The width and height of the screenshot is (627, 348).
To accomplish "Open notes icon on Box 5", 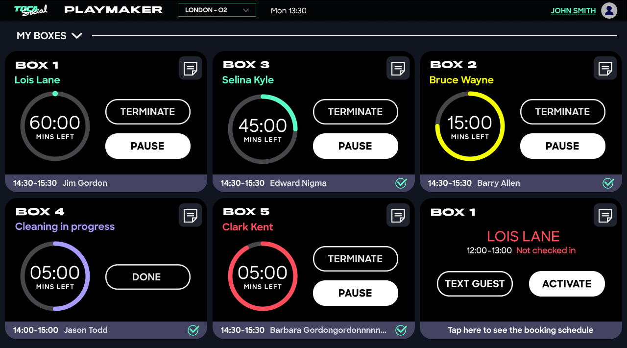I will pos(398,215).
